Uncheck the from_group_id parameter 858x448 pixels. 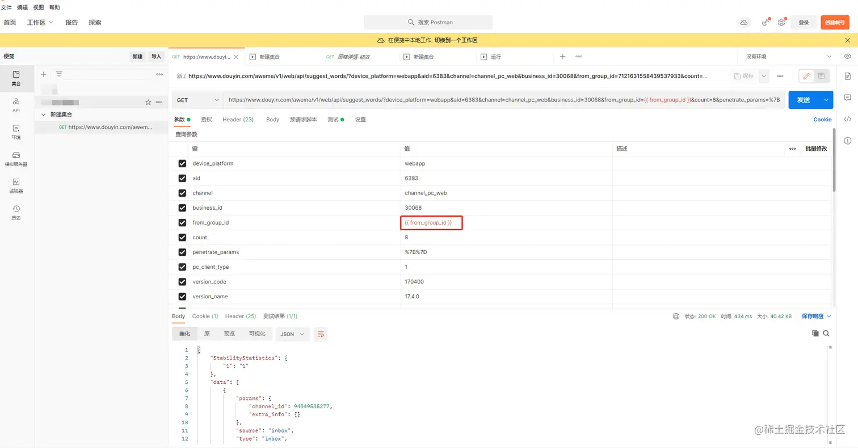[x=182, y=222]
